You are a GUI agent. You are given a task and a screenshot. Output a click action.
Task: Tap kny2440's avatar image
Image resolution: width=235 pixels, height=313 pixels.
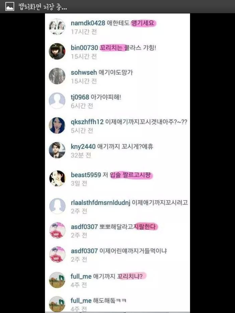(x=57, y=150)
